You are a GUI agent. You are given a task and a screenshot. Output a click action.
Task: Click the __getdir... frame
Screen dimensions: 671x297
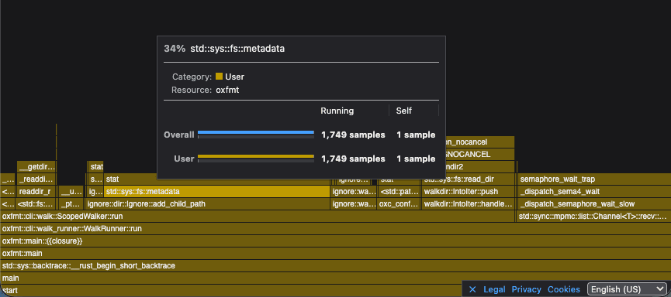pyautogui.click(x=36, y=167)
